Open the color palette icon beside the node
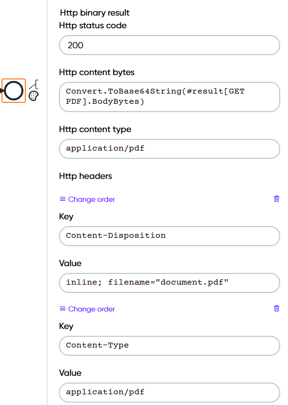Screen dimensions: 288x405 [34, 96]
